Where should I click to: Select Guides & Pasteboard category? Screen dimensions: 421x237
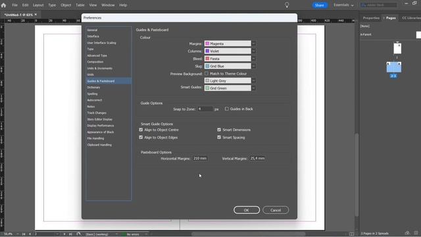click(x=109, y=81)
